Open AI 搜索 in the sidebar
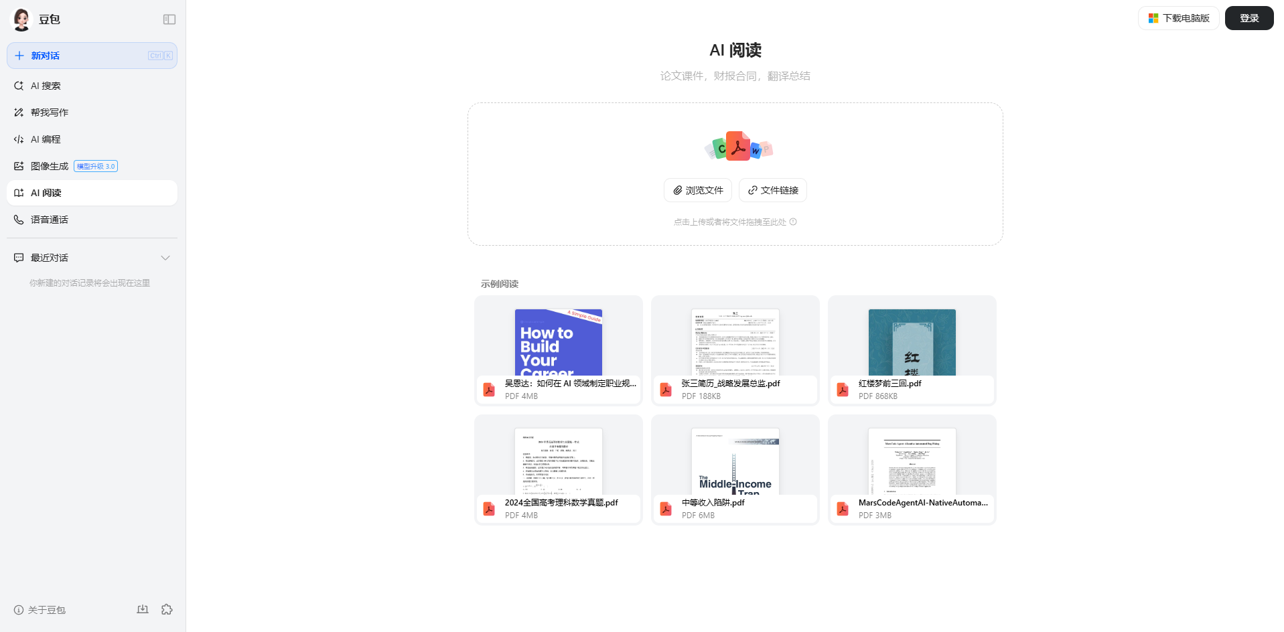The image size is (1284, 632). coord(92,86)
